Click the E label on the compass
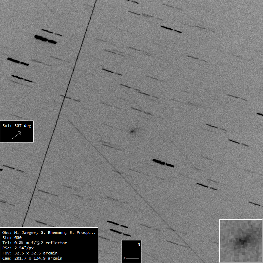The width and height of the screenshot is (263, 263). pos(125,259)
